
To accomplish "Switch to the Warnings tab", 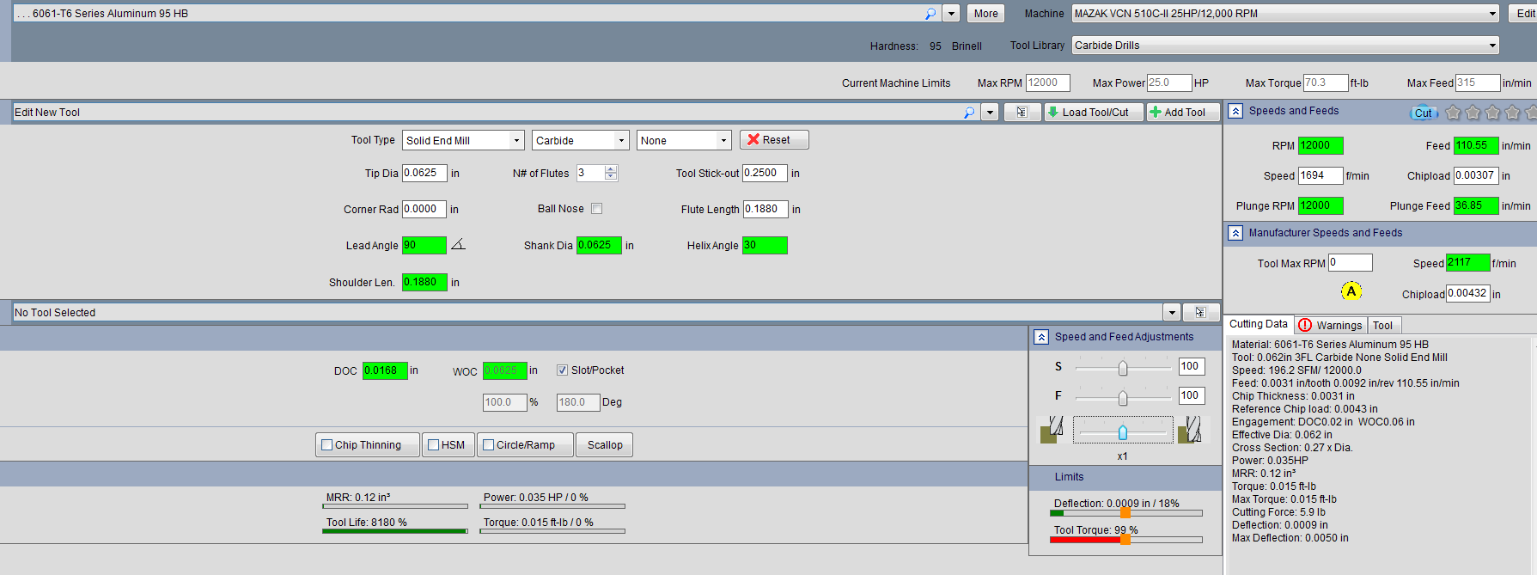I will [x=1330, y=325].
